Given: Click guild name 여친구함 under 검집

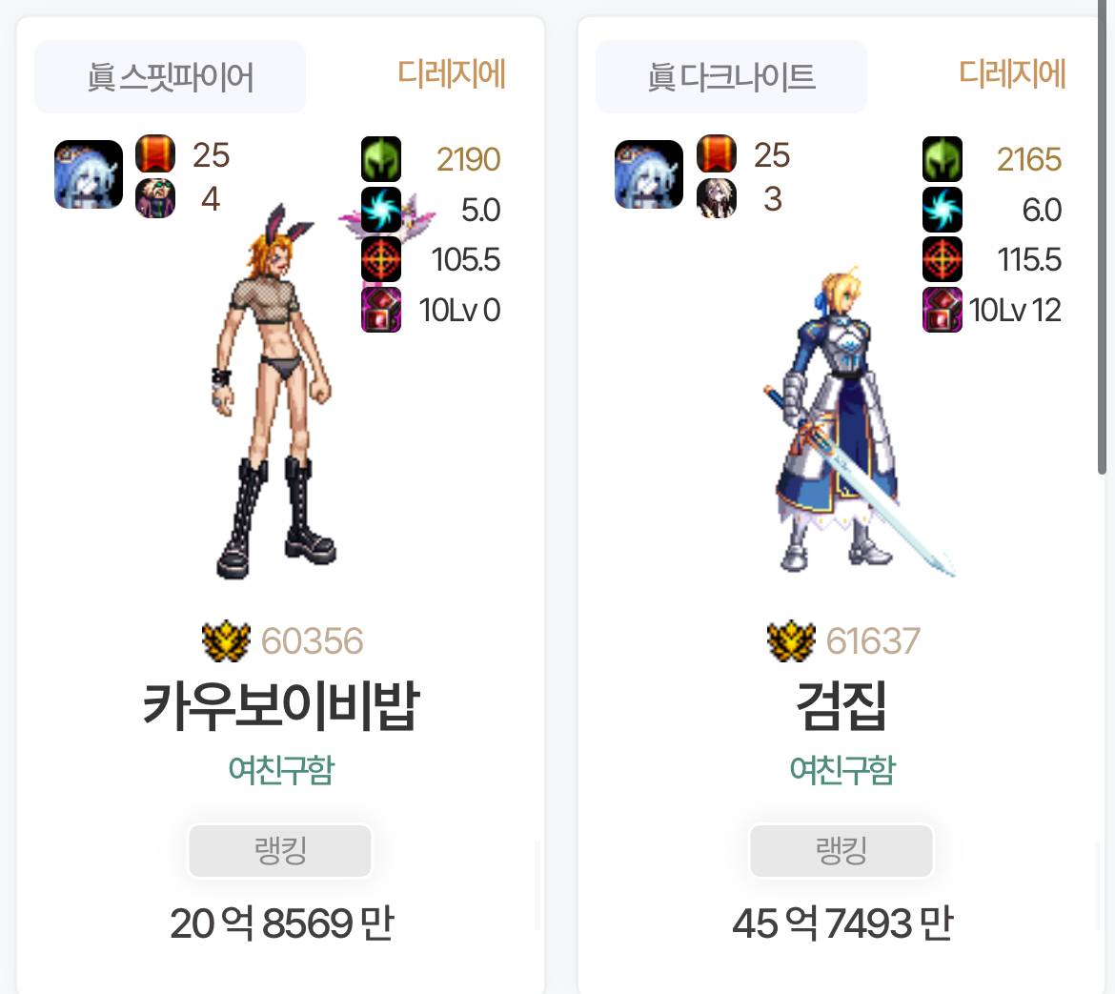Looking at the screenshot, I should (841, 770).
